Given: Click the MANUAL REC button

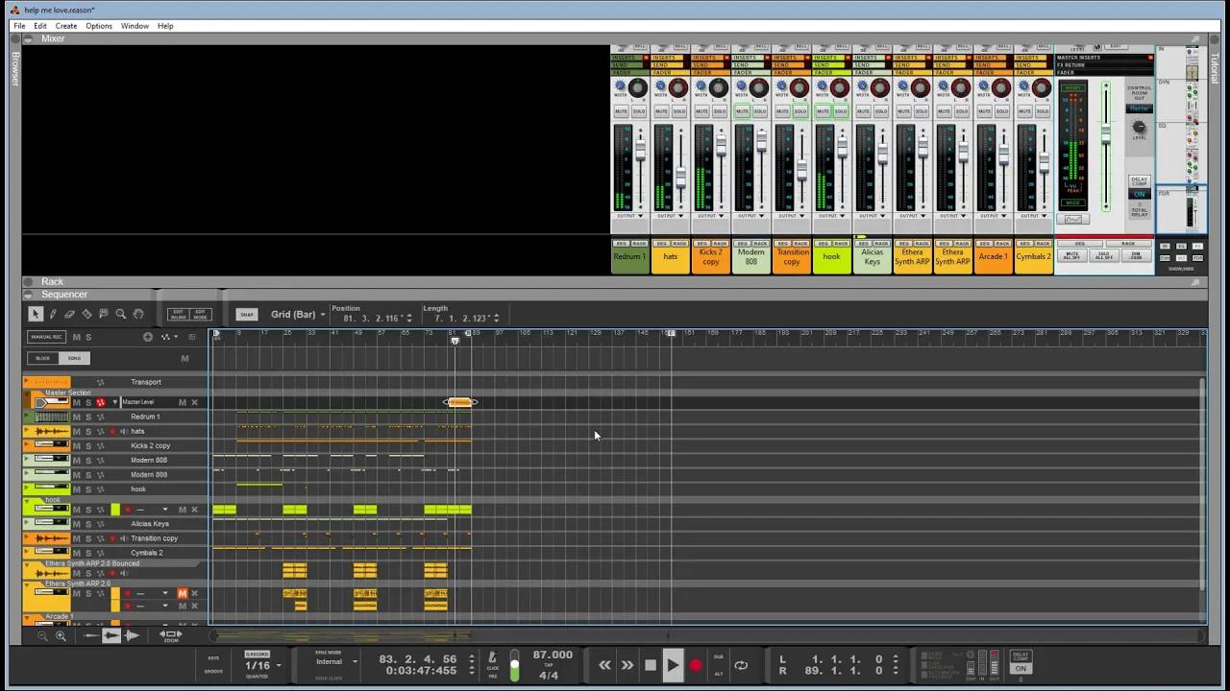Looking at the screenshot, I should 45,337.
